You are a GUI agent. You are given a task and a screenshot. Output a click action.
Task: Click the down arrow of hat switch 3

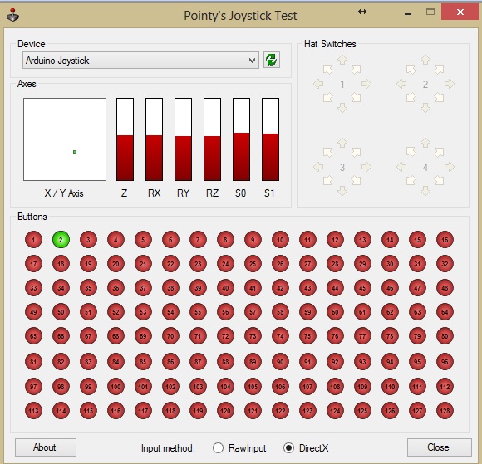(342, 191)
